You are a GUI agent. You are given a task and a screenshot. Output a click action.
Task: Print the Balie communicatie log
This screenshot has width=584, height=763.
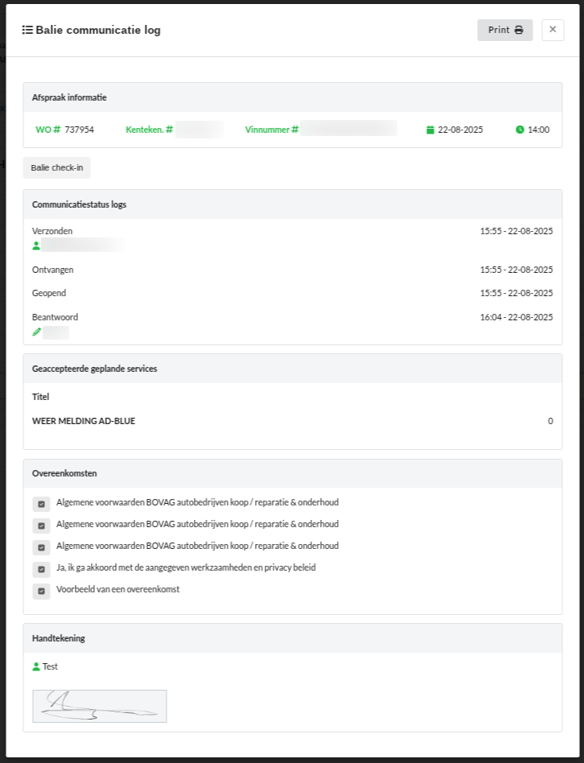[504, 30]
